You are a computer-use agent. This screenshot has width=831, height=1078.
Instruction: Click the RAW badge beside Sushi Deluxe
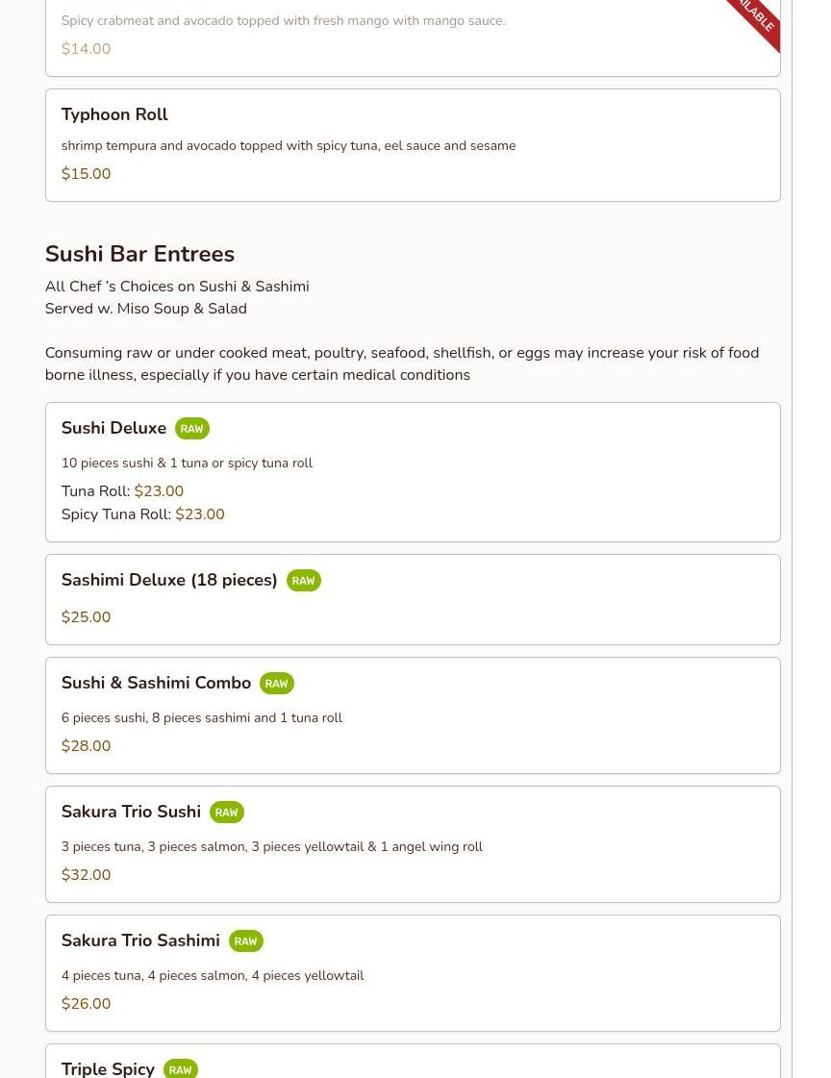[x=192, y=429]
